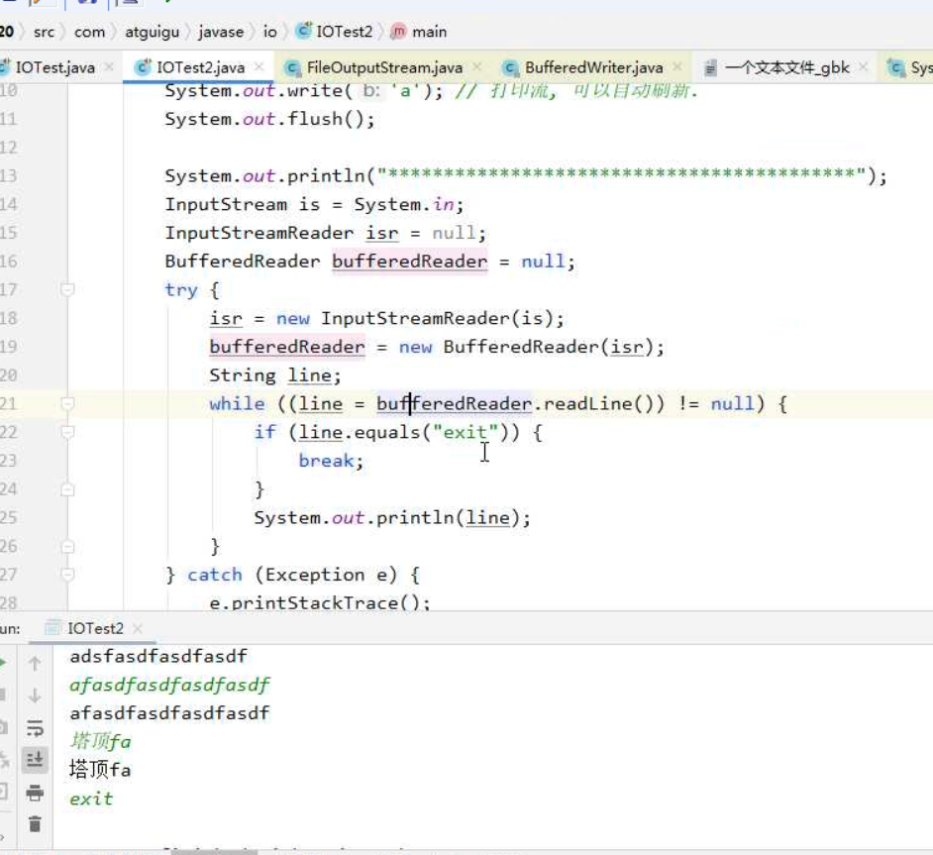Click the horizontal scrollbar at the bottom
This screenshot has height=855, width=933.
coord(214,852)
